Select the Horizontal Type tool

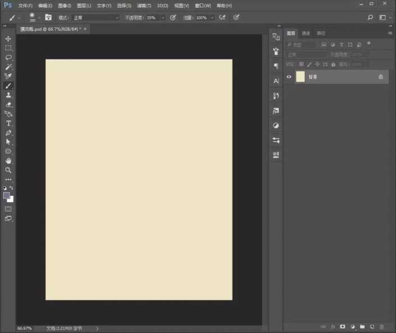[8, 123]
